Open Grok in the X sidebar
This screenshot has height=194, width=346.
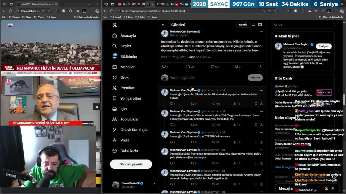click(x=120, y=77)
